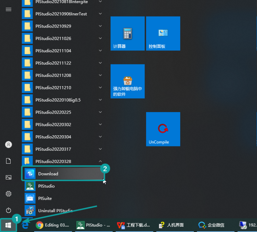The height and width of the screenshot is (232, 257).
Task: Open the Documents icon in start sidebar
Action: point(8,161)
